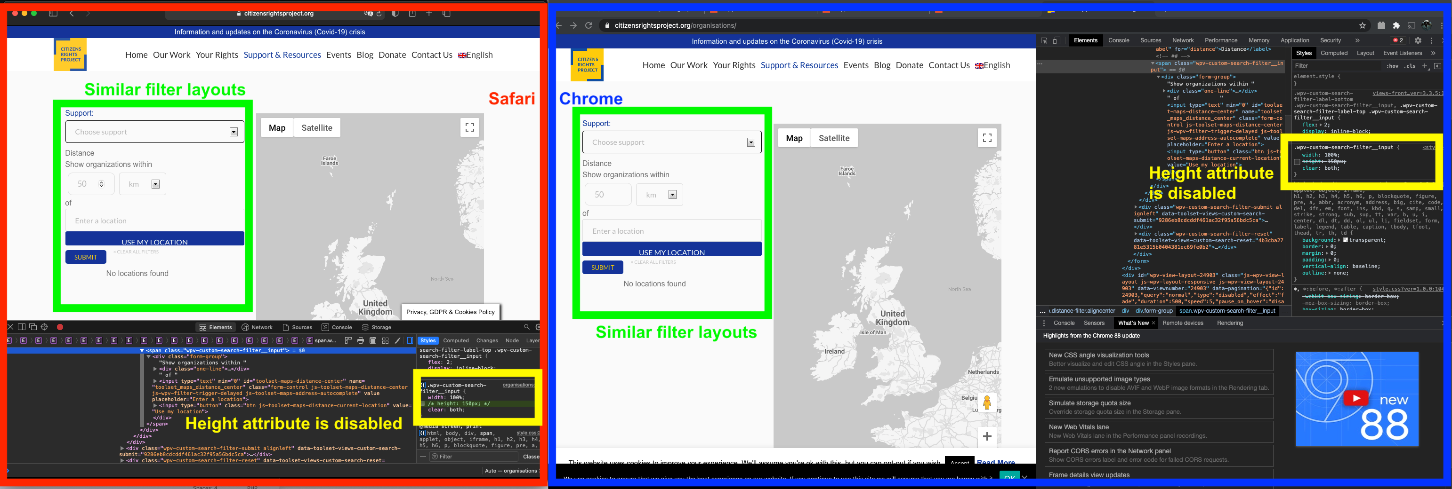Click the print styles icon in Safari inspector
Viewport: 1452px width, 489px height.
[x=361, y=340]
